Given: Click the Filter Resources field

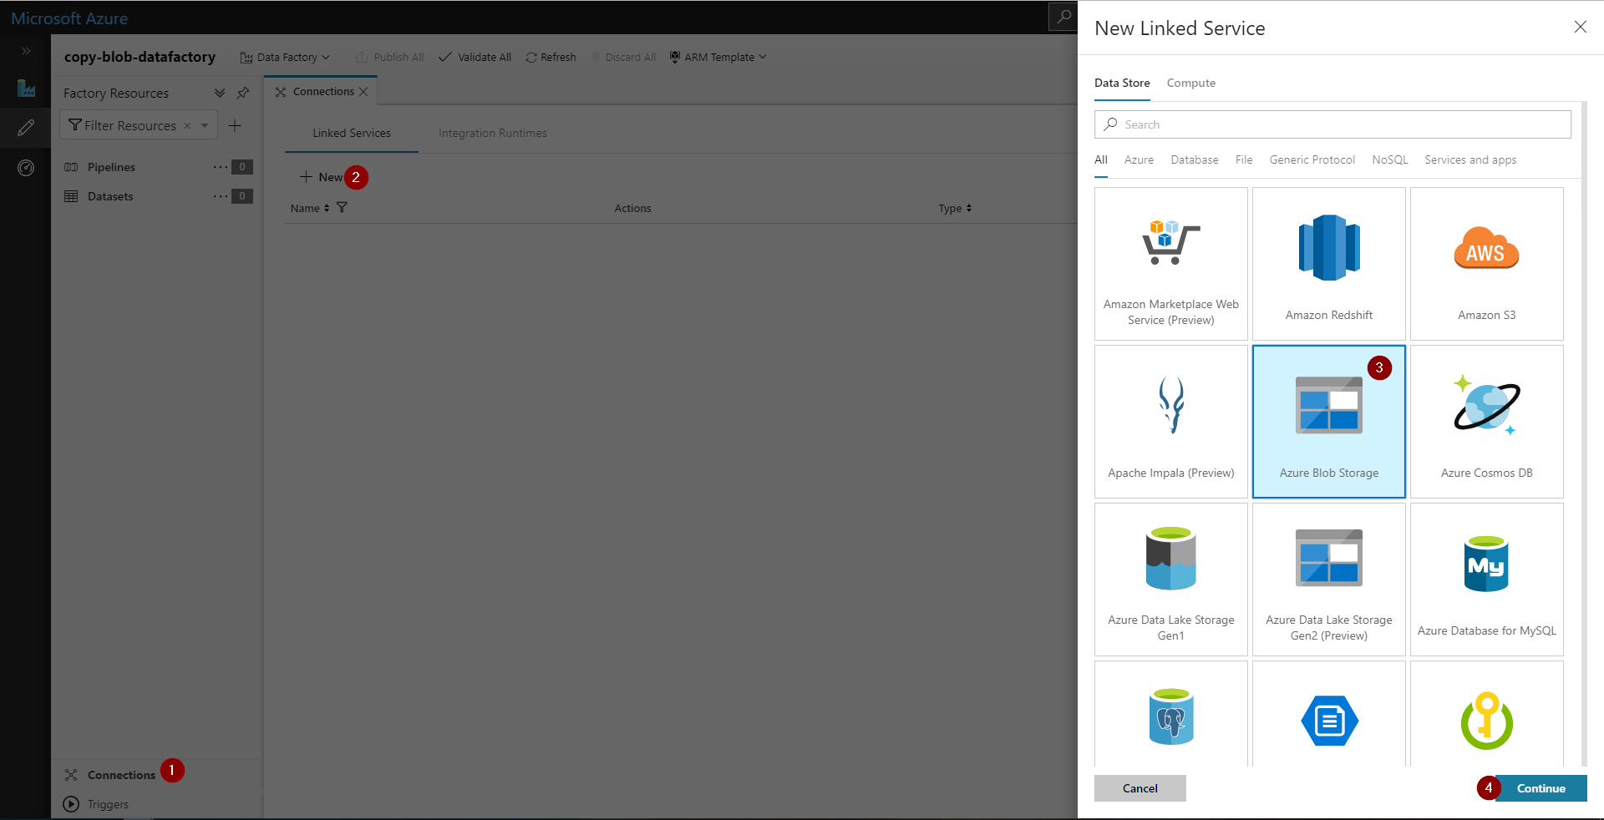Looking at the screenshot, I should coord(139,125).
